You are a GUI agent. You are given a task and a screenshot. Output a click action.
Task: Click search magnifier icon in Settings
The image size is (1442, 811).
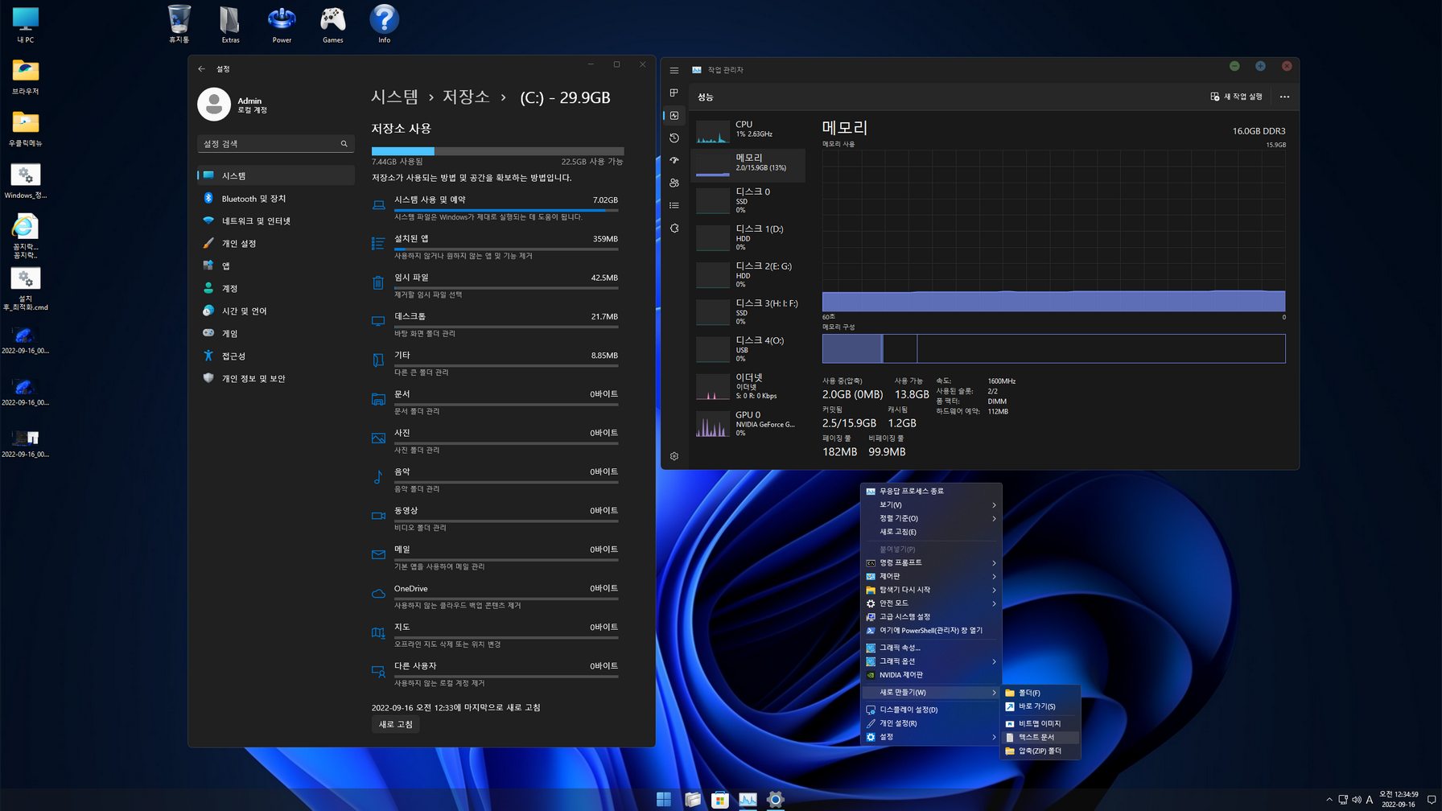point(344,144)
